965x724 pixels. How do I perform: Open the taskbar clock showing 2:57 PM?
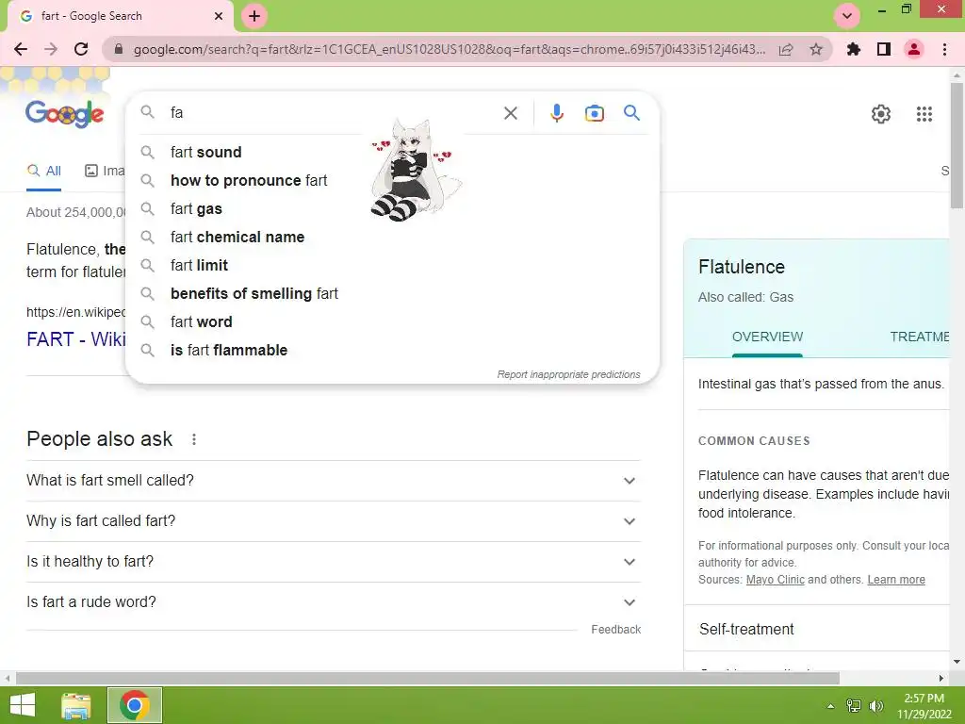(x=924, y=705)
